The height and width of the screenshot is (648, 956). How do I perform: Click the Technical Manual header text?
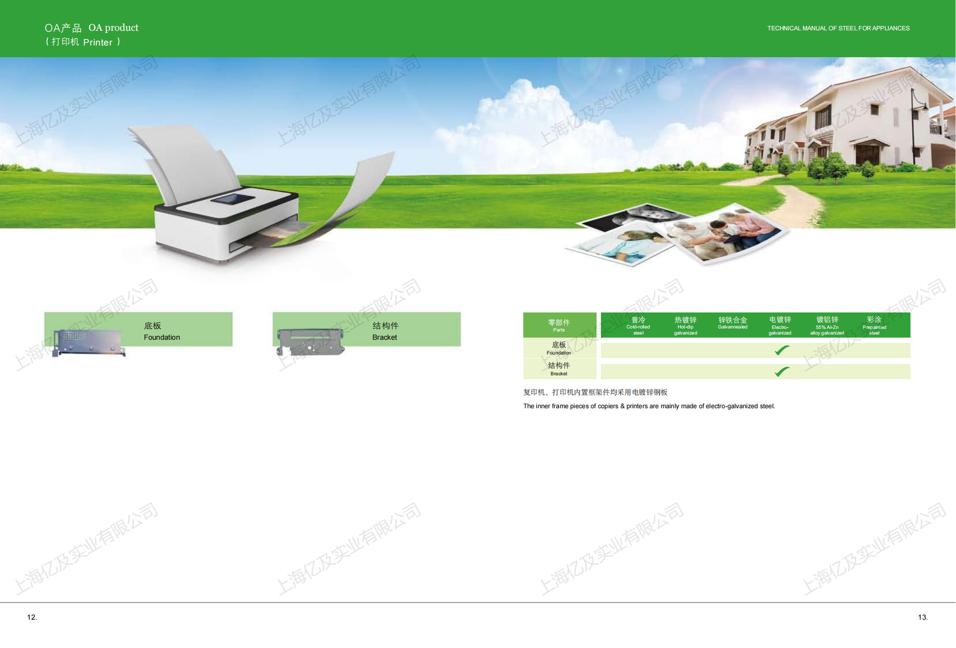(838, 28)
